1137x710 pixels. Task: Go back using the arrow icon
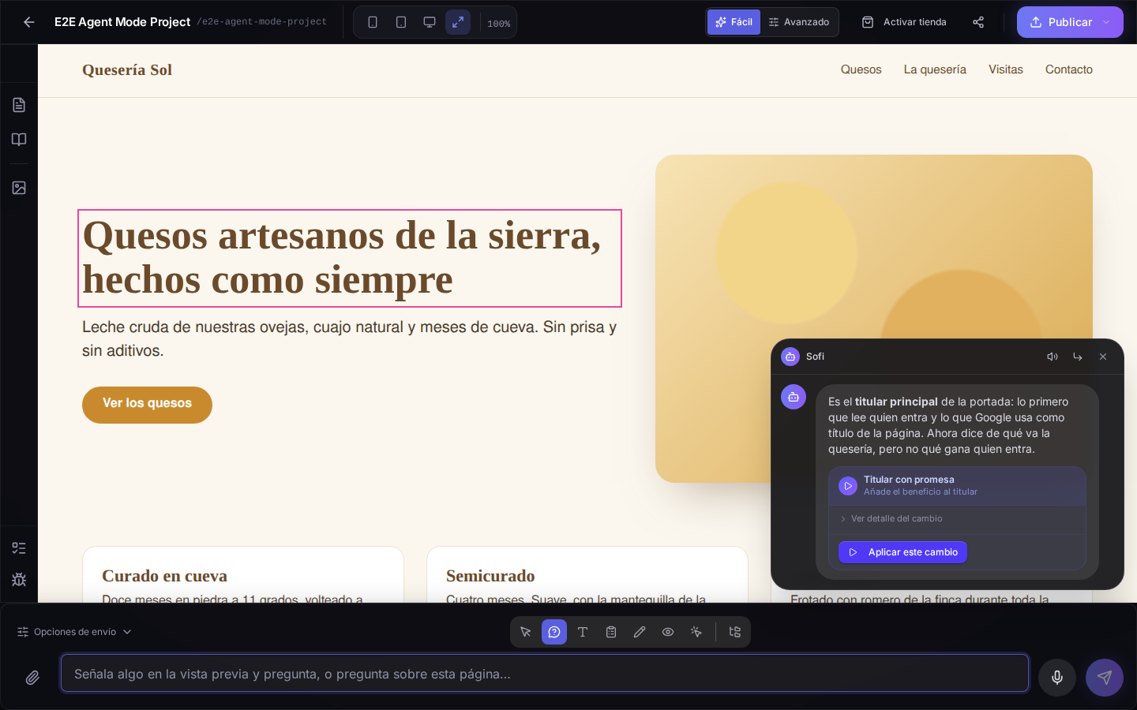[29, 22]
